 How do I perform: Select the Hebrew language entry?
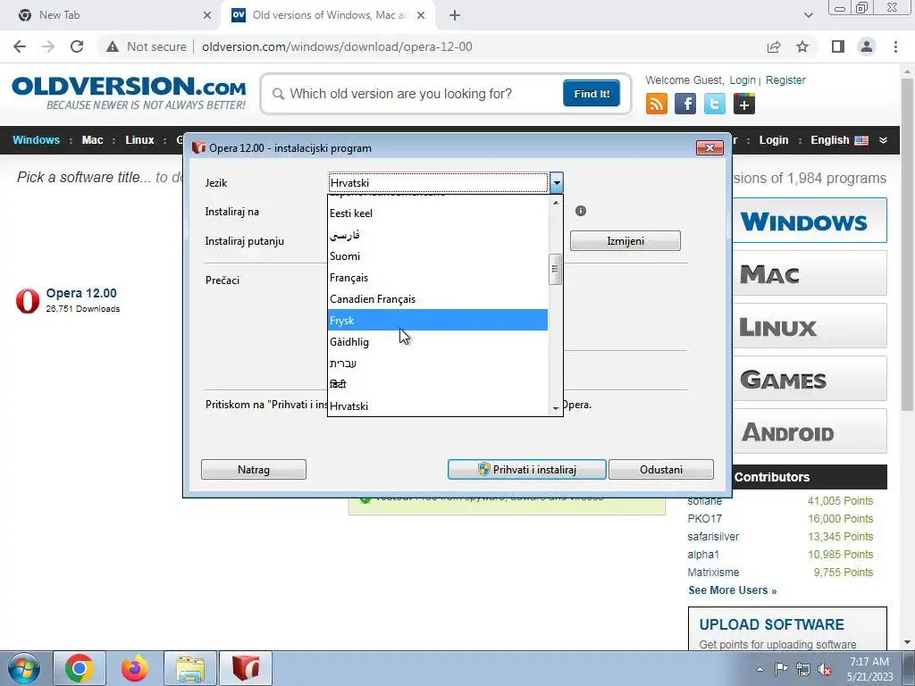point(438,364)
